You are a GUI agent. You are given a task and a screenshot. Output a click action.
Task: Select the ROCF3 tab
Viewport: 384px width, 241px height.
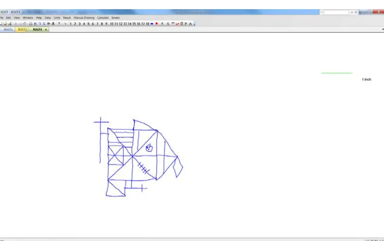(37, 30)
